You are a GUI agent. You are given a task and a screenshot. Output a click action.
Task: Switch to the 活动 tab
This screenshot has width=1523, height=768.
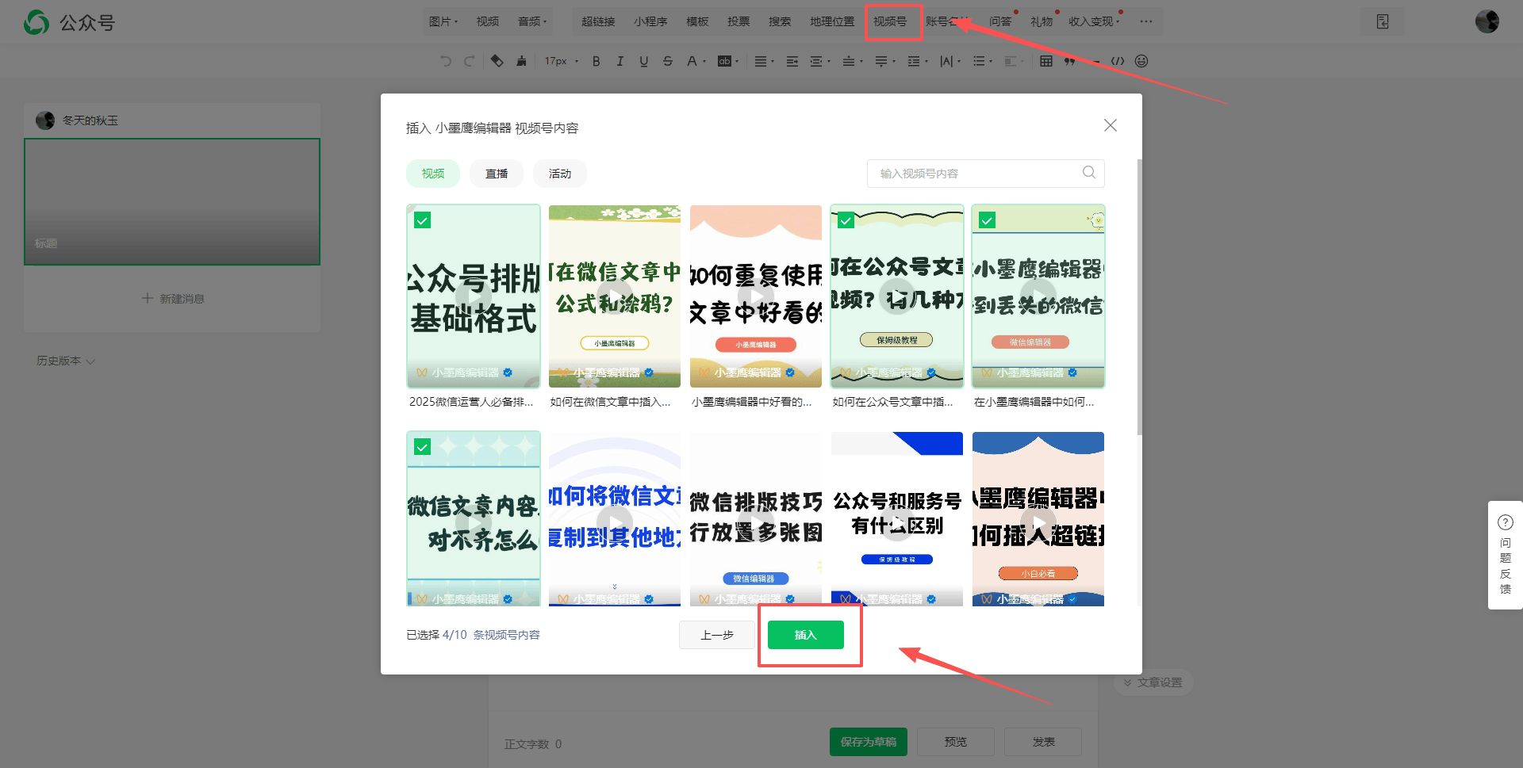click(x=560, y=174)
